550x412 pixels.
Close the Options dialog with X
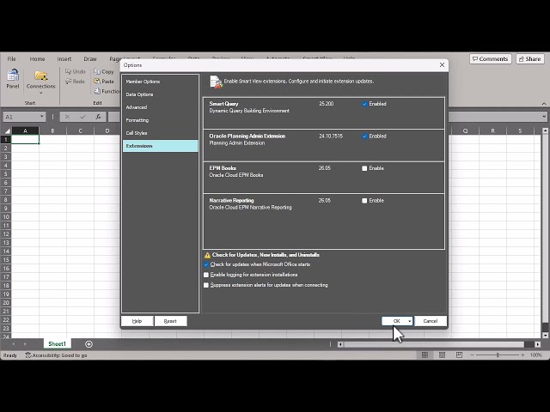[x=442, y=65]
